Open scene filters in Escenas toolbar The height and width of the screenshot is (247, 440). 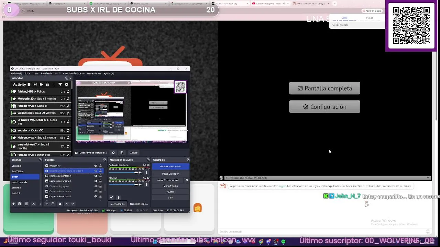[26, 204]
